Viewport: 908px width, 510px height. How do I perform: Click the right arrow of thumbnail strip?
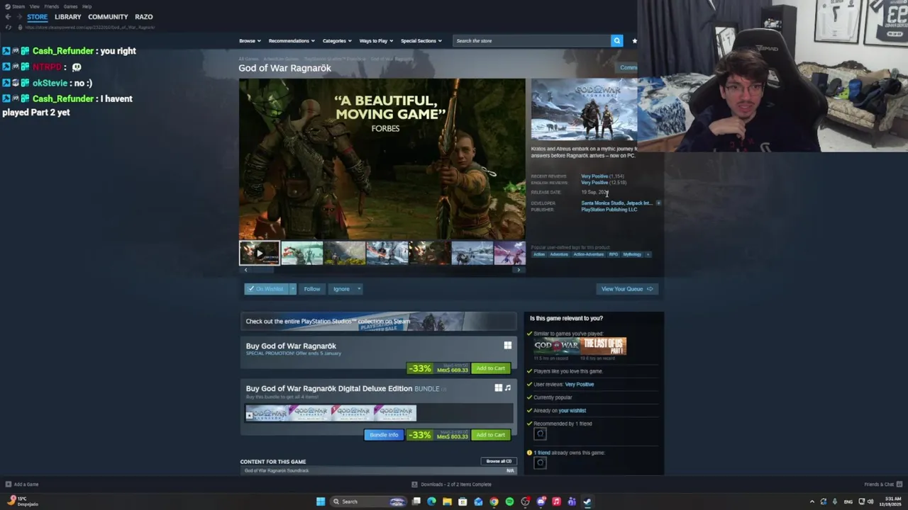(519, 270)
